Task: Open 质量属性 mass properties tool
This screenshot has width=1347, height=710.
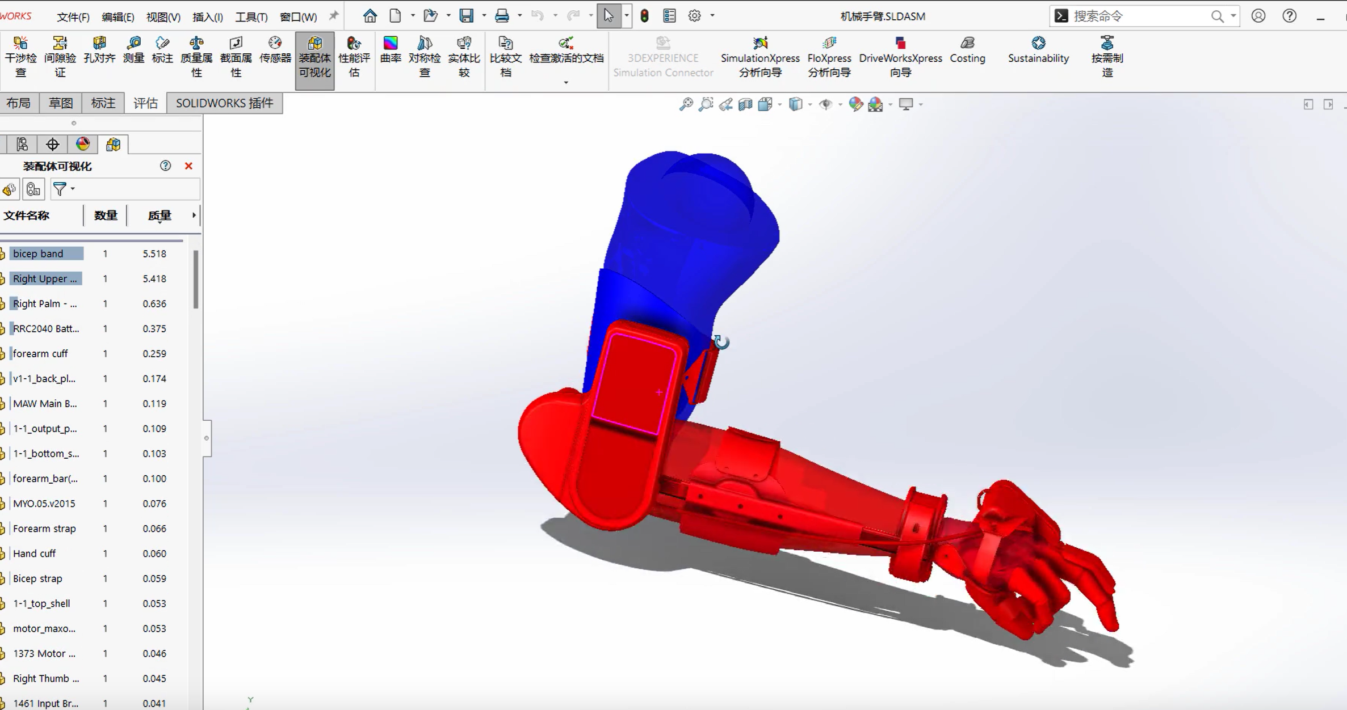Action: (x=196, y=57)
